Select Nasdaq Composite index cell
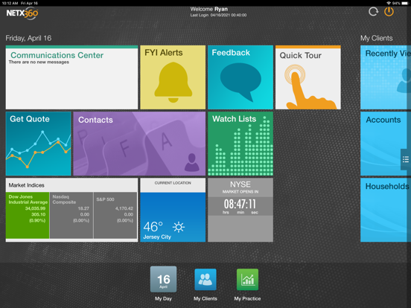The image size is (411, 308). tap(71, 215)
